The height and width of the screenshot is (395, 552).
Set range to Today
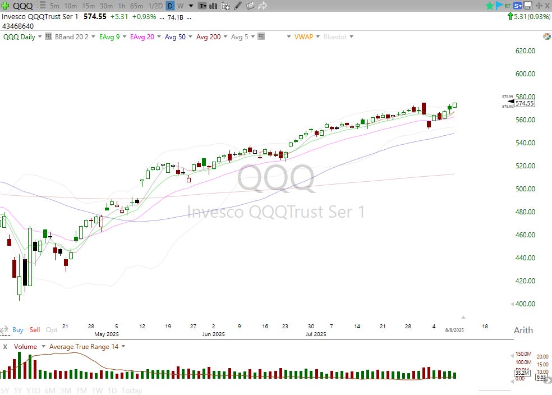[132, 391]
